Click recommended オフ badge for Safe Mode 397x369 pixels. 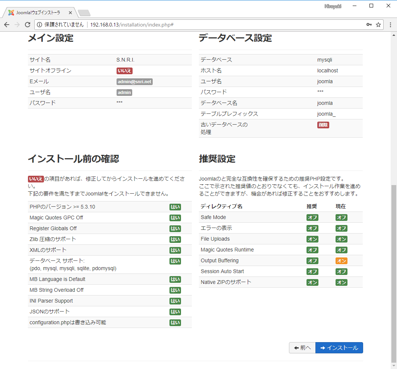tap(312, 218)
